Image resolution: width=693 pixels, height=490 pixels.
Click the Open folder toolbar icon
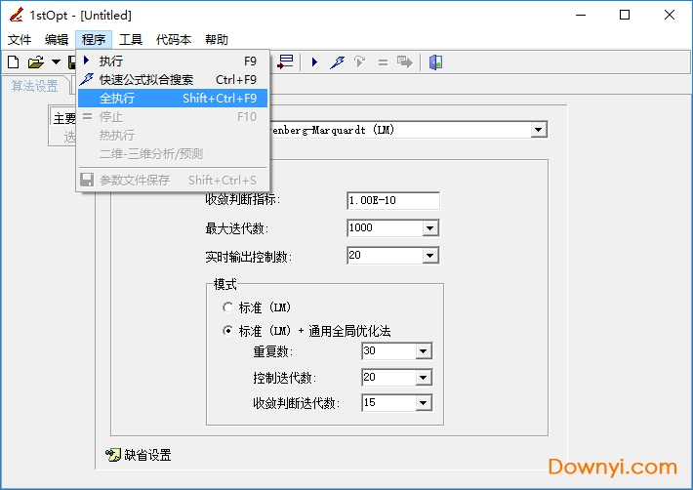[x=35, y=61]
